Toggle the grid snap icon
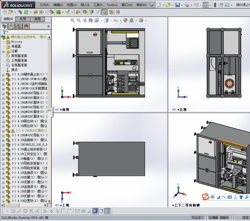Image resolution: width=250 pixels, height=221 pixels. [83, 211]
